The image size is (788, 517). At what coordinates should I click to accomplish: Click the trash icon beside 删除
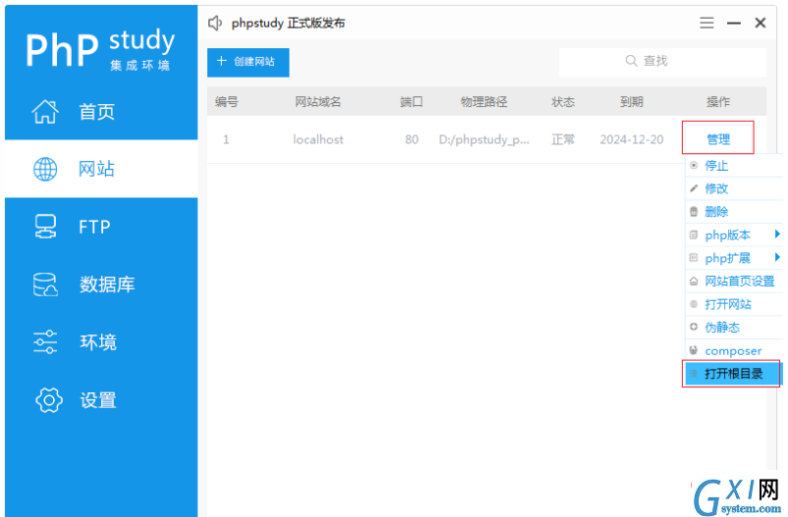click(x=694, y=212)
